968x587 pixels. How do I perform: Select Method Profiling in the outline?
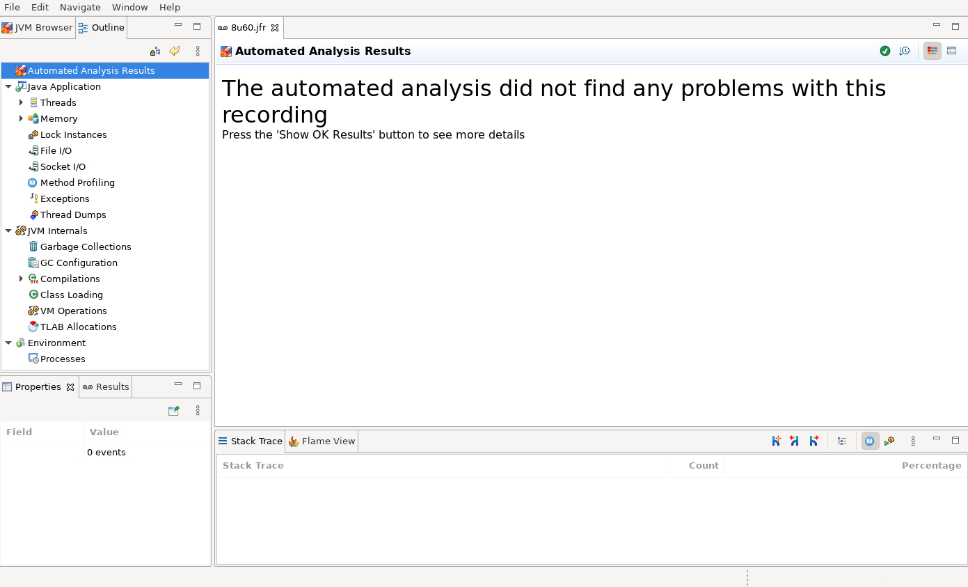(x=77, y=182)
